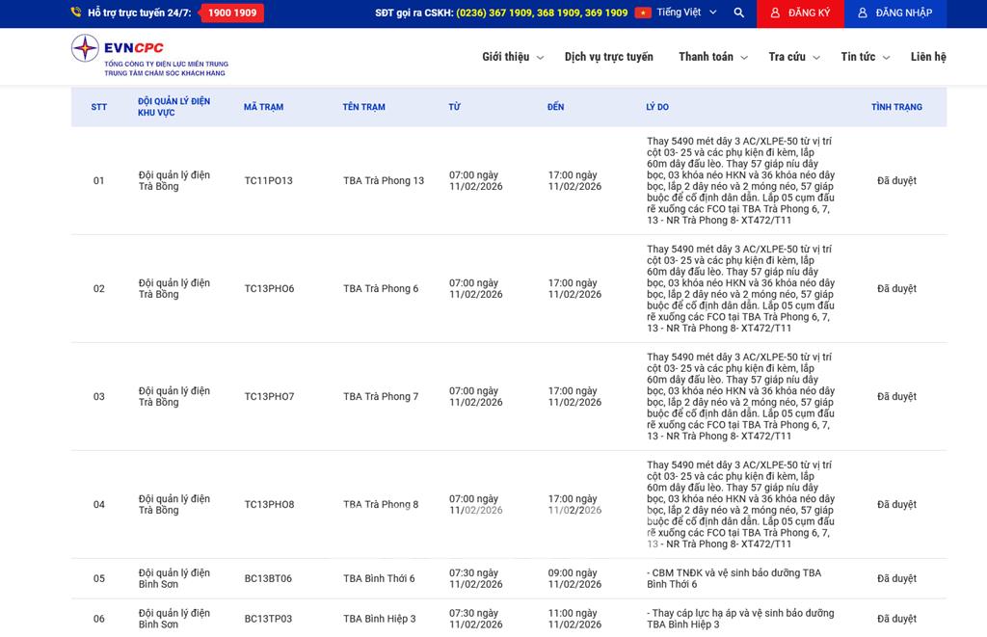Click the EVNCPC star logo
This screenshot has width=987, height=637.
click(86, 48)
